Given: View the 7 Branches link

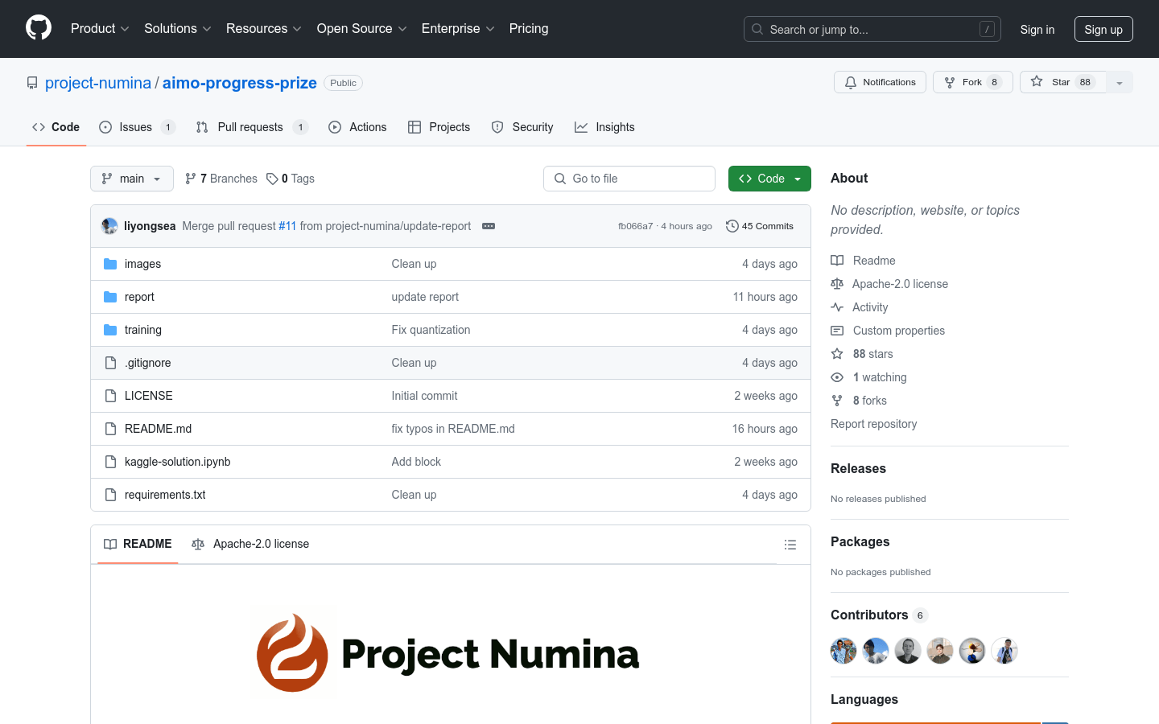Looking at the screenshot, I should pyautogui.click(x=221, y=179).
